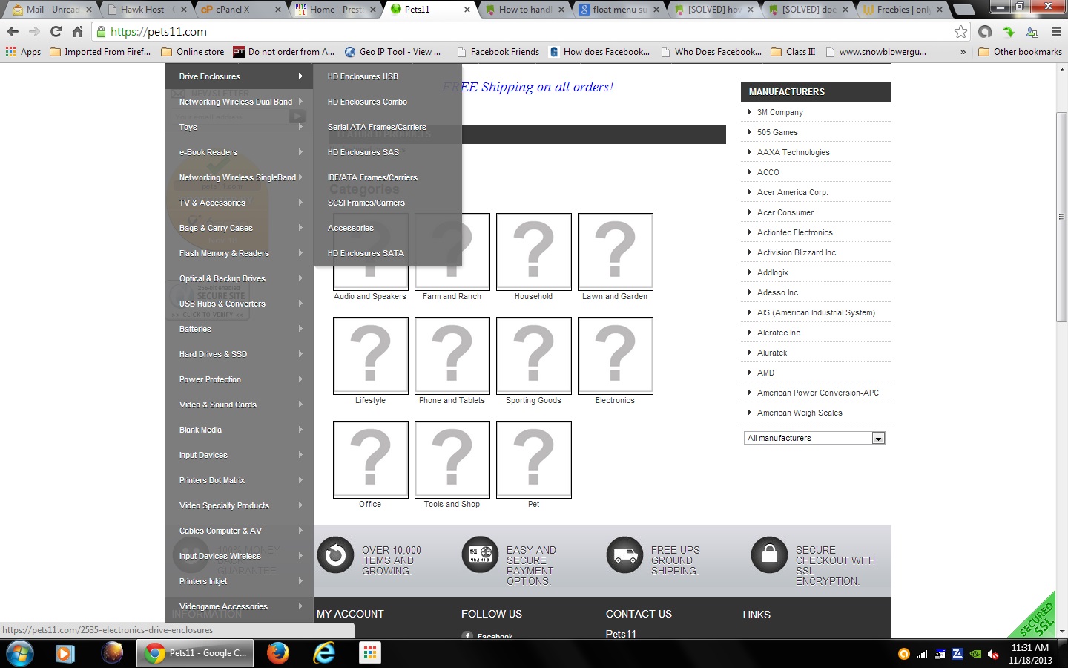
Task: Expand the Batteries submenu arrow
Action: 300,329
